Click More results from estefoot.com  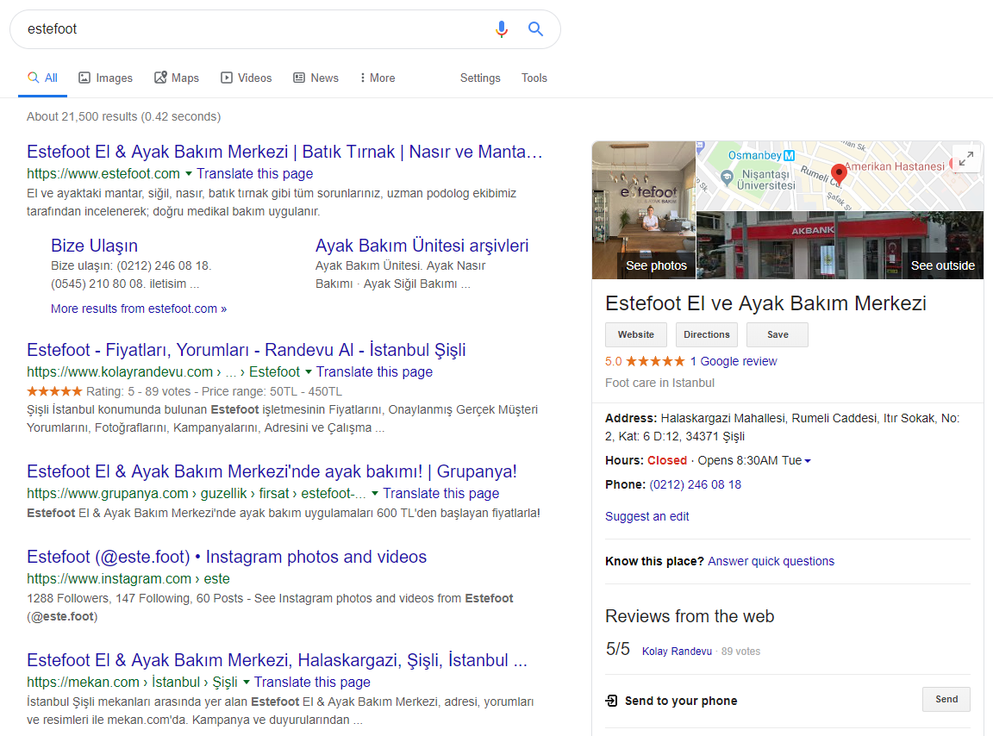139,309
